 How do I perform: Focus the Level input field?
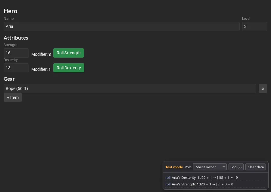pyautogui.click(x=254, y=26)
